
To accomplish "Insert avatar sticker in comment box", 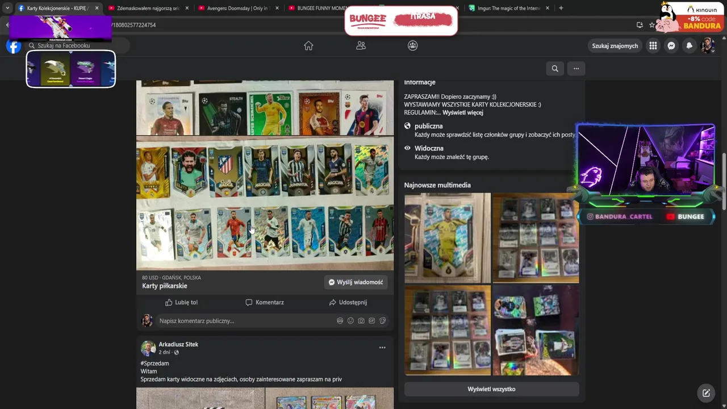I will pyautogui.click(x=340, y=321).
